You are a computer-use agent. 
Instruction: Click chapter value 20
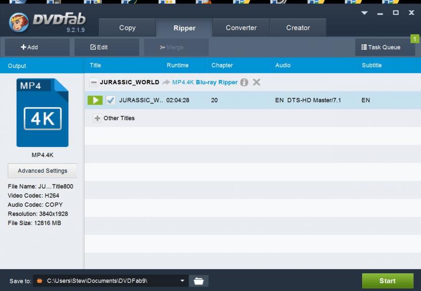[214, 100]
